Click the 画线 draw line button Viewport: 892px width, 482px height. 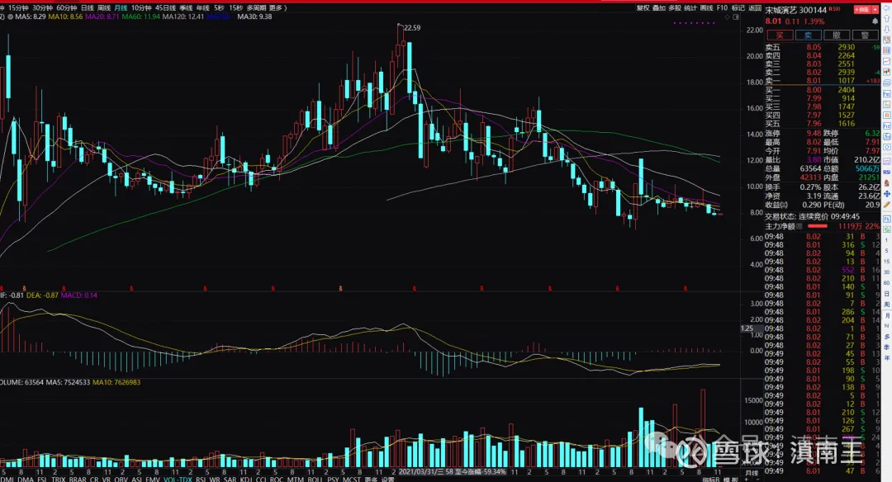click(x=706, y=8)
